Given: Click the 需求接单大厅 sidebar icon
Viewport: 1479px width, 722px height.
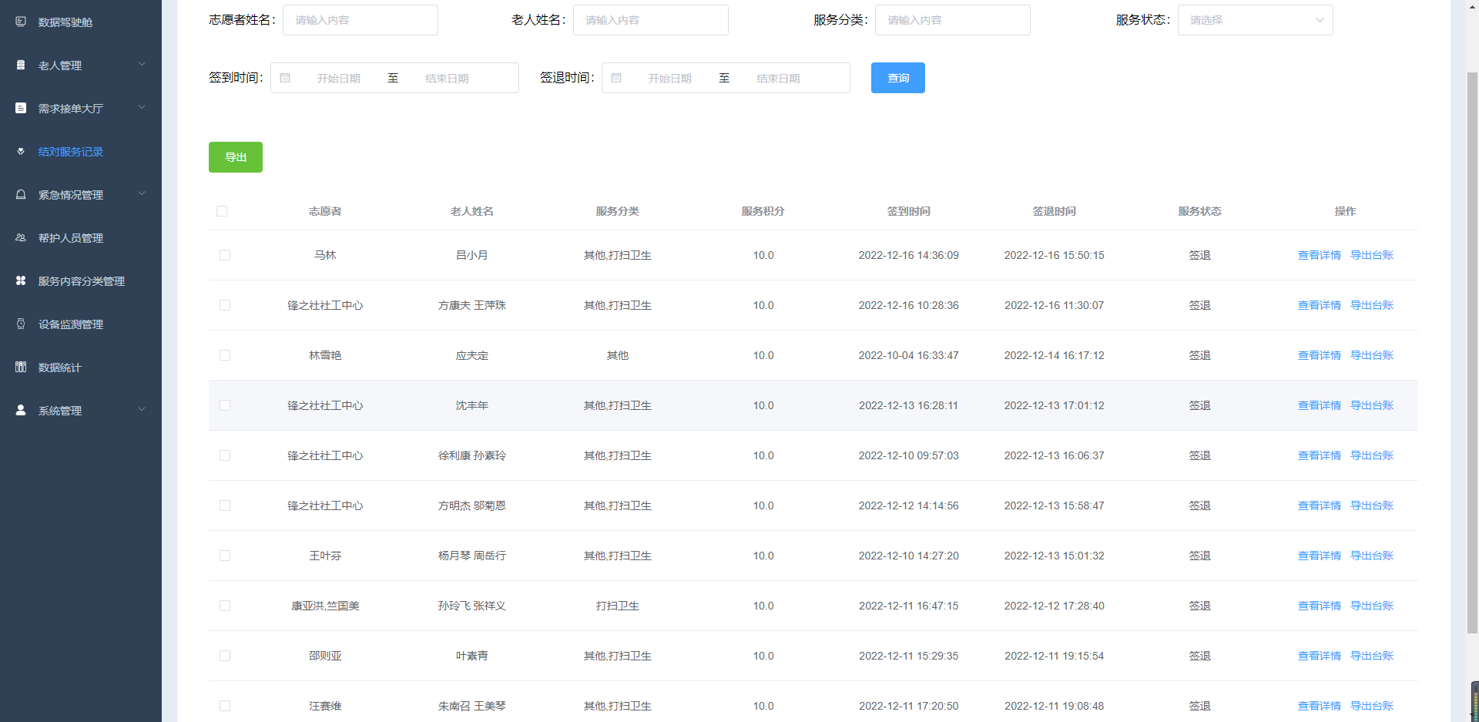Looking at the screenshot, I should (x=21, y=108).
